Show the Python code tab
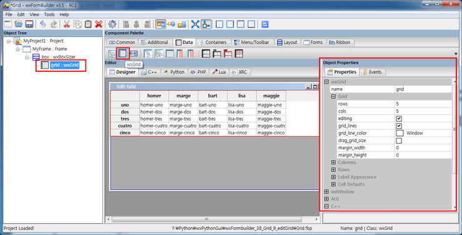 tap(174, 72)
